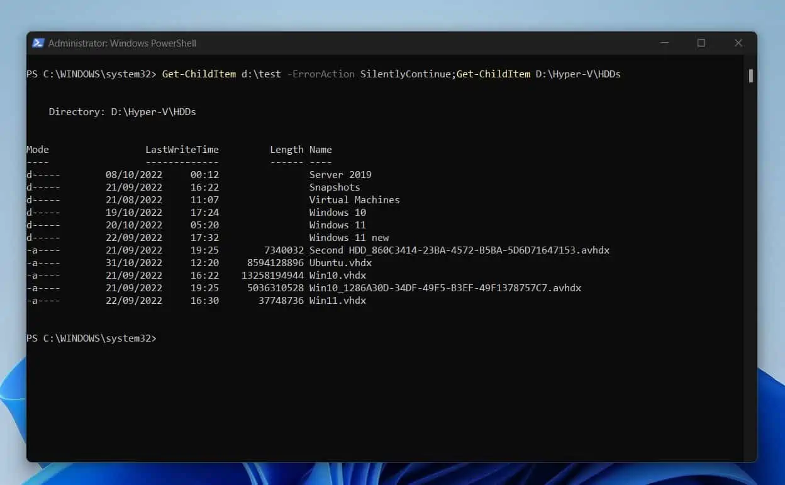The width and height of the screenshot is (785, 485).
Task: Click the 'Name' column header
Action: [x=321, y=150]
